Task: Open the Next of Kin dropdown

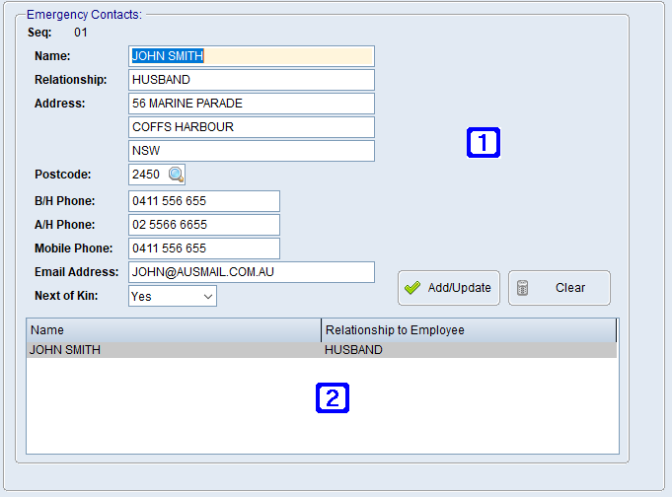Action: click(173, 296)
